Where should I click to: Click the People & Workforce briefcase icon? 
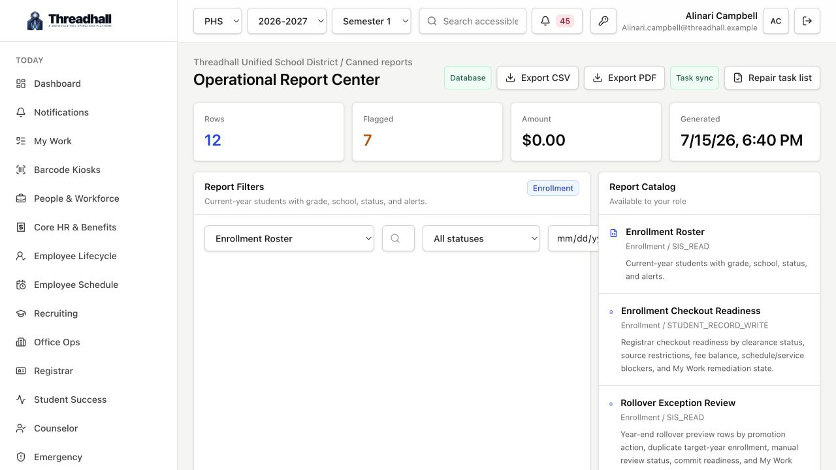(x=21, y=198)
